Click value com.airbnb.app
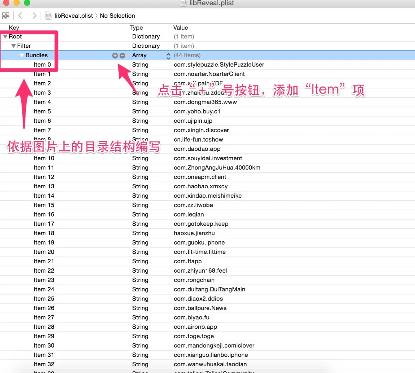Viewport: 415px width, 373px height. pos(195,327)
